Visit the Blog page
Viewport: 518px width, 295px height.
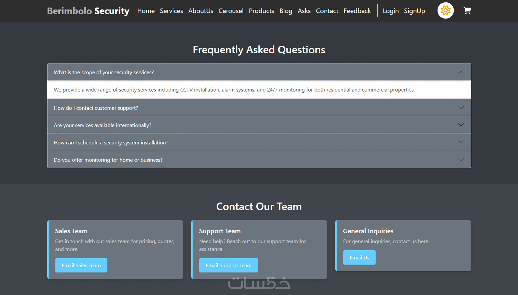click(x=286, y=11)
